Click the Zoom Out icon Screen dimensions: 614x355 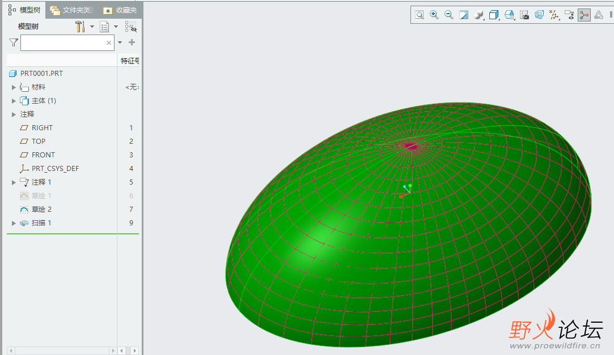[449, 15]
